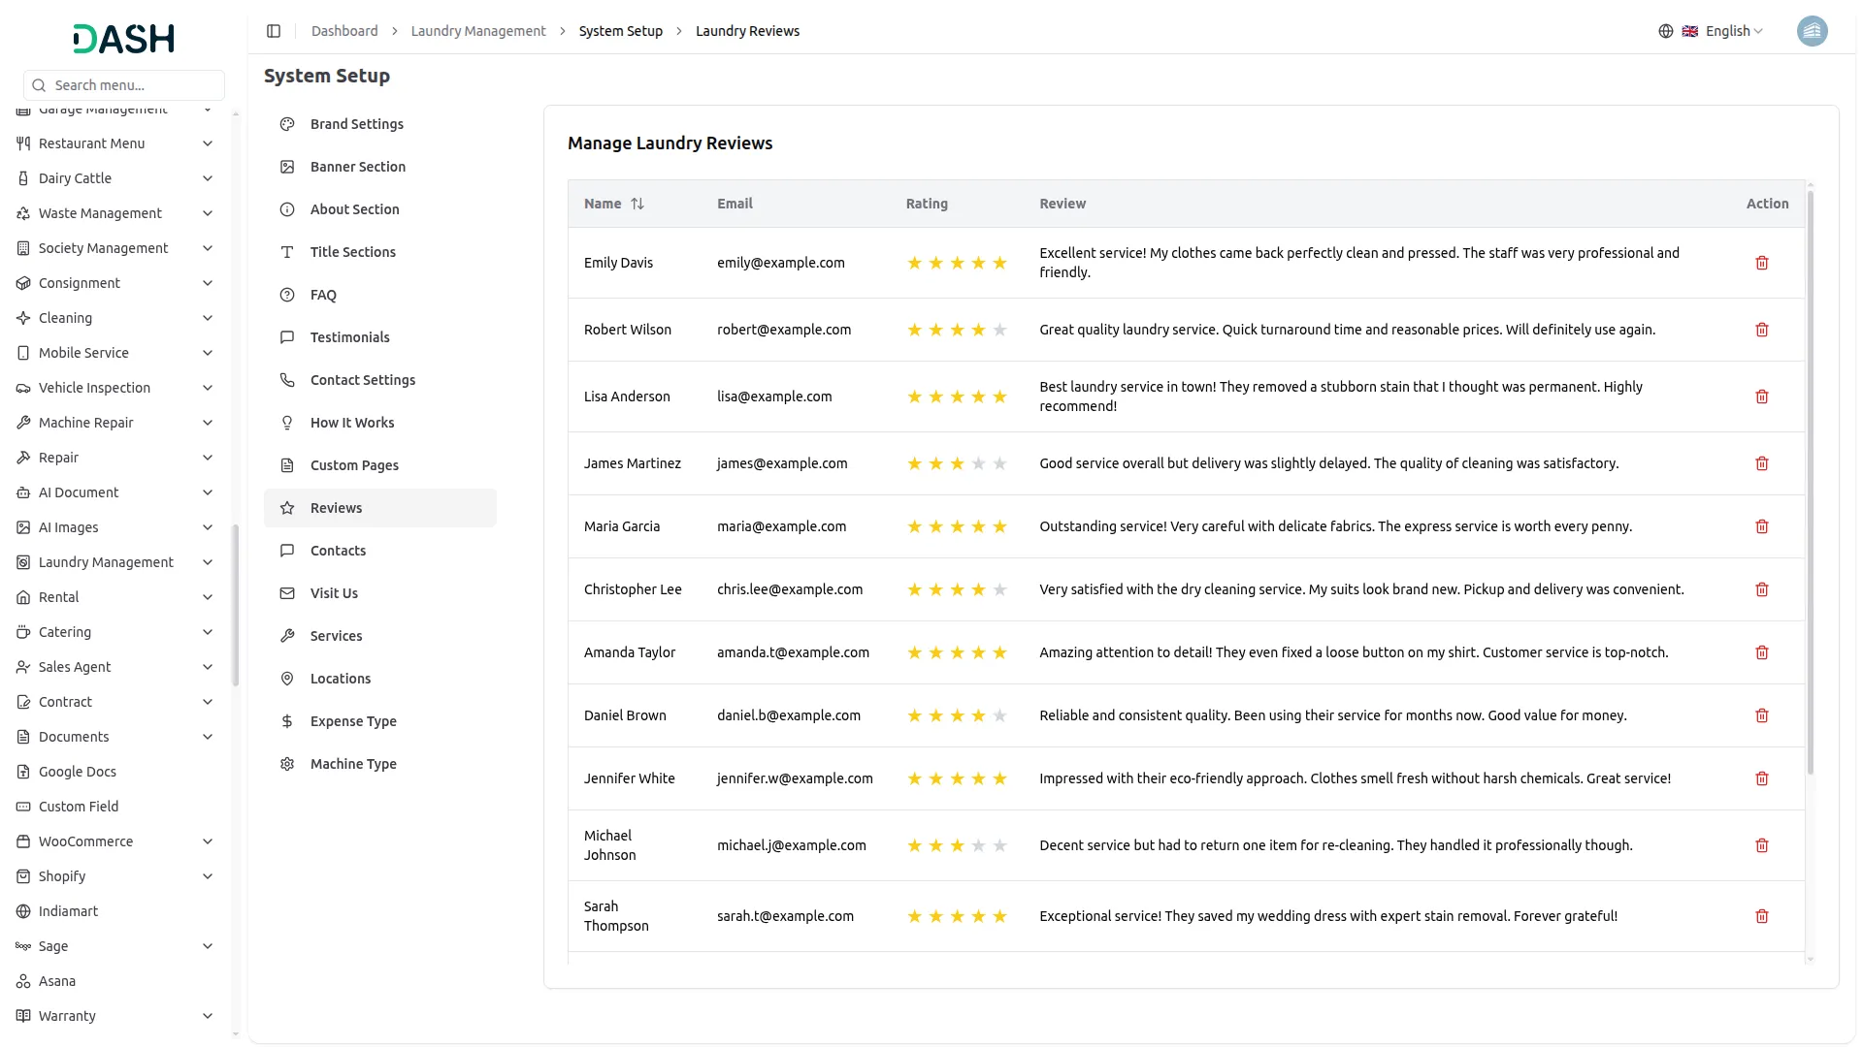This screenshot has width=1863, height=1047.
Task: Select Testimonials setup section
Action: 380,337
